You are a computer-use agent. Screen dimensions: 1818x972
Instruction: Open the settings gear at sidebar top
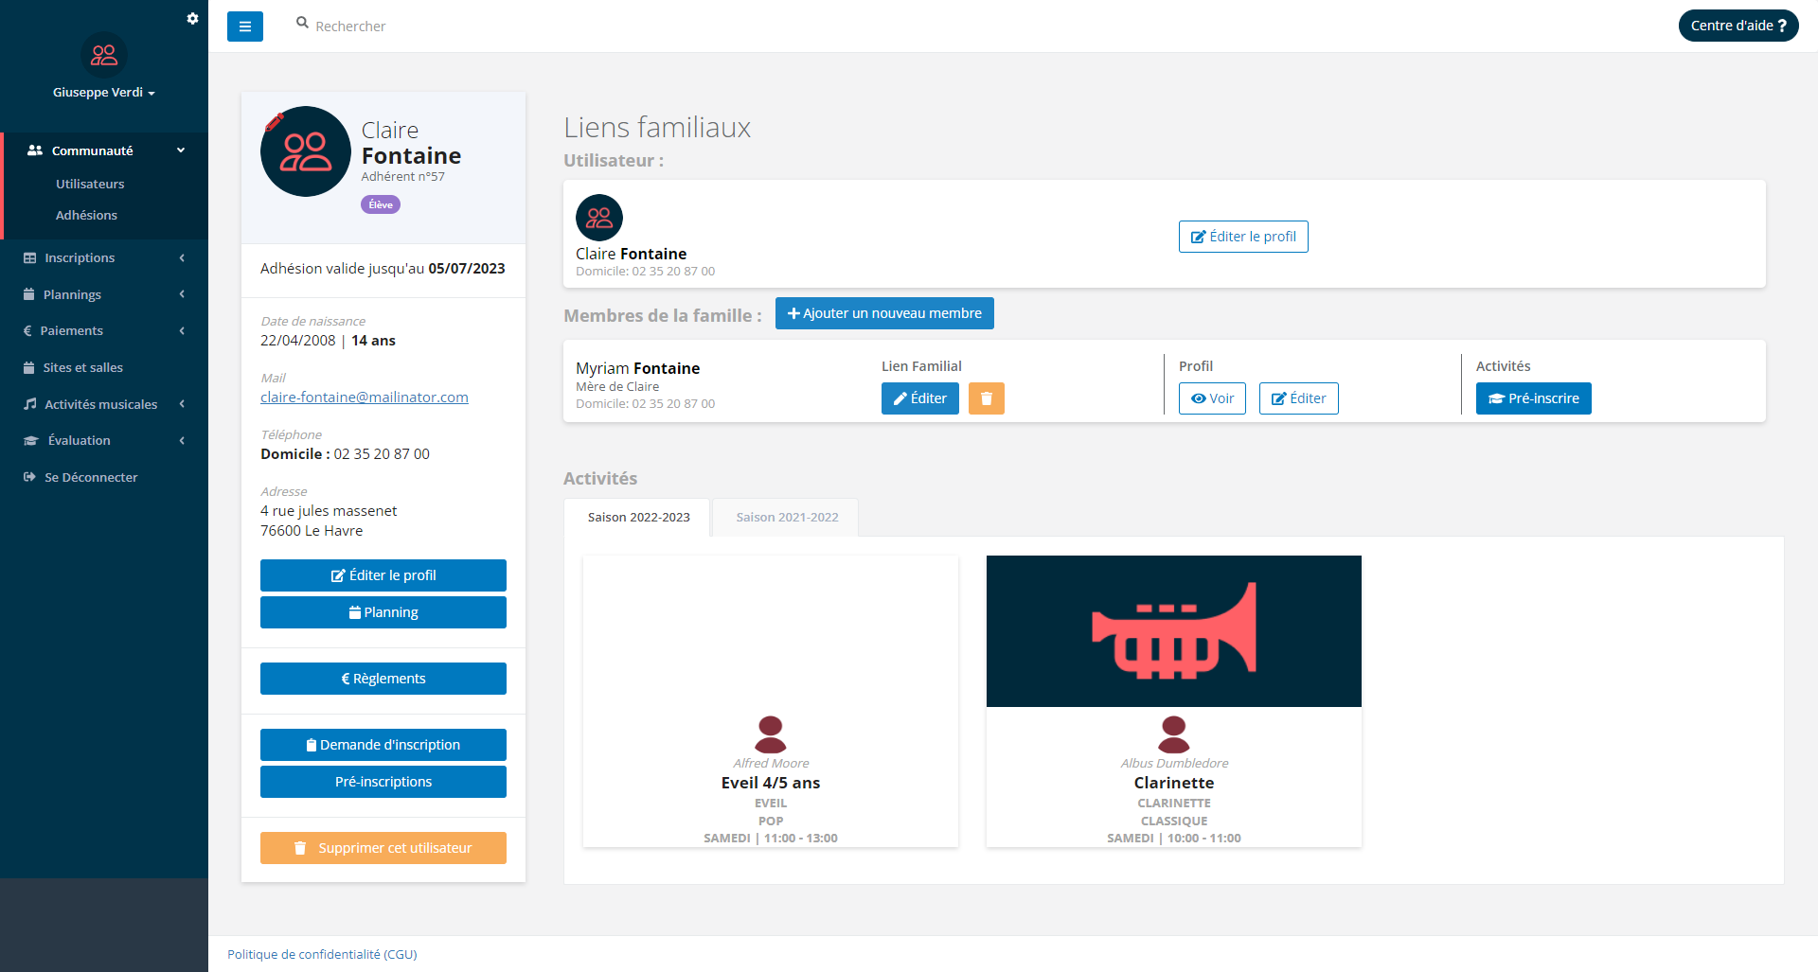coord(193,18)
